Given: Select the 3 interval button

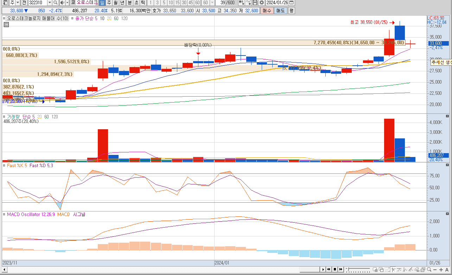Looking at the screenshot, I should click(158, 2).
